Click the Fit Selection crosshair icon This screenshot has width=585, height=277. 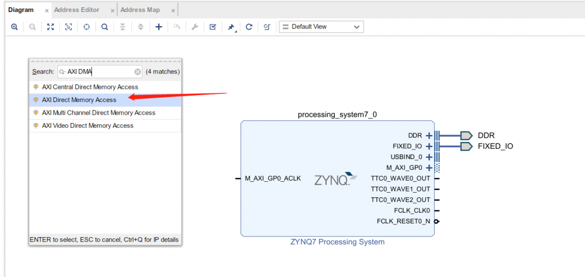87,27
